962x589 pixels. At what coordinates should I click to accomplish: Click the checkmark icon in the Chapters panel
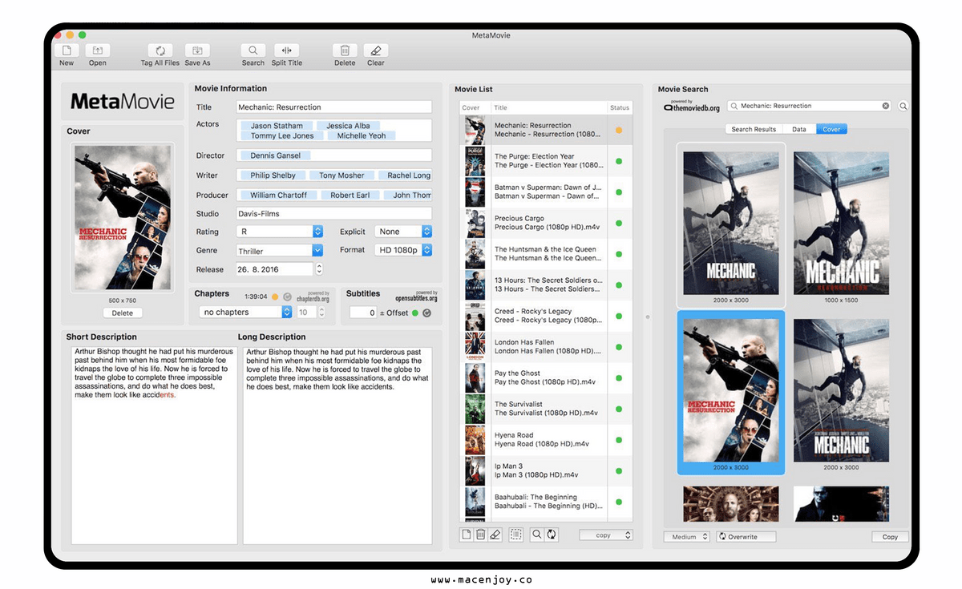288,297
